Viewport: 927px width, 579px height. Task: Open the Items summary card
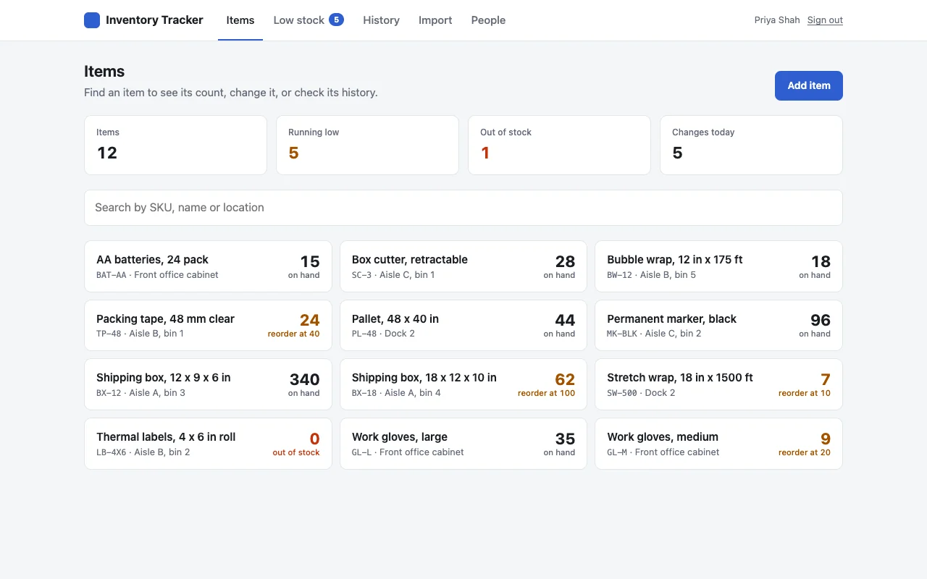click(175, 145)
